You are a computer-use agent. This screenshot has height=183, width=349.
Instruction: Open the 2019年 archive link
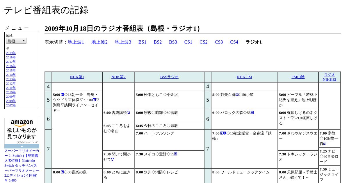(x=11, y=53)
